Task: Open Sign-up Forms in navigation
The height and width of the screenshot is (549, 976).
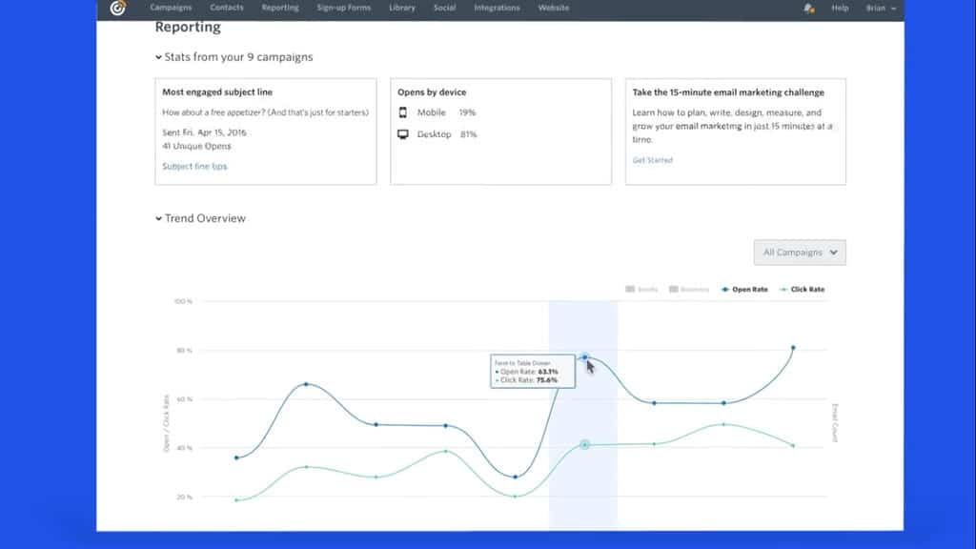Action: pyautogui.click(x=343, y=8)
